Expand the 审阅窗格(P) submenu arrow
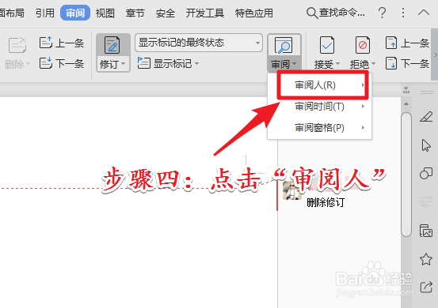The height and width of the screenshot is (308, 438). coord(363,128)
